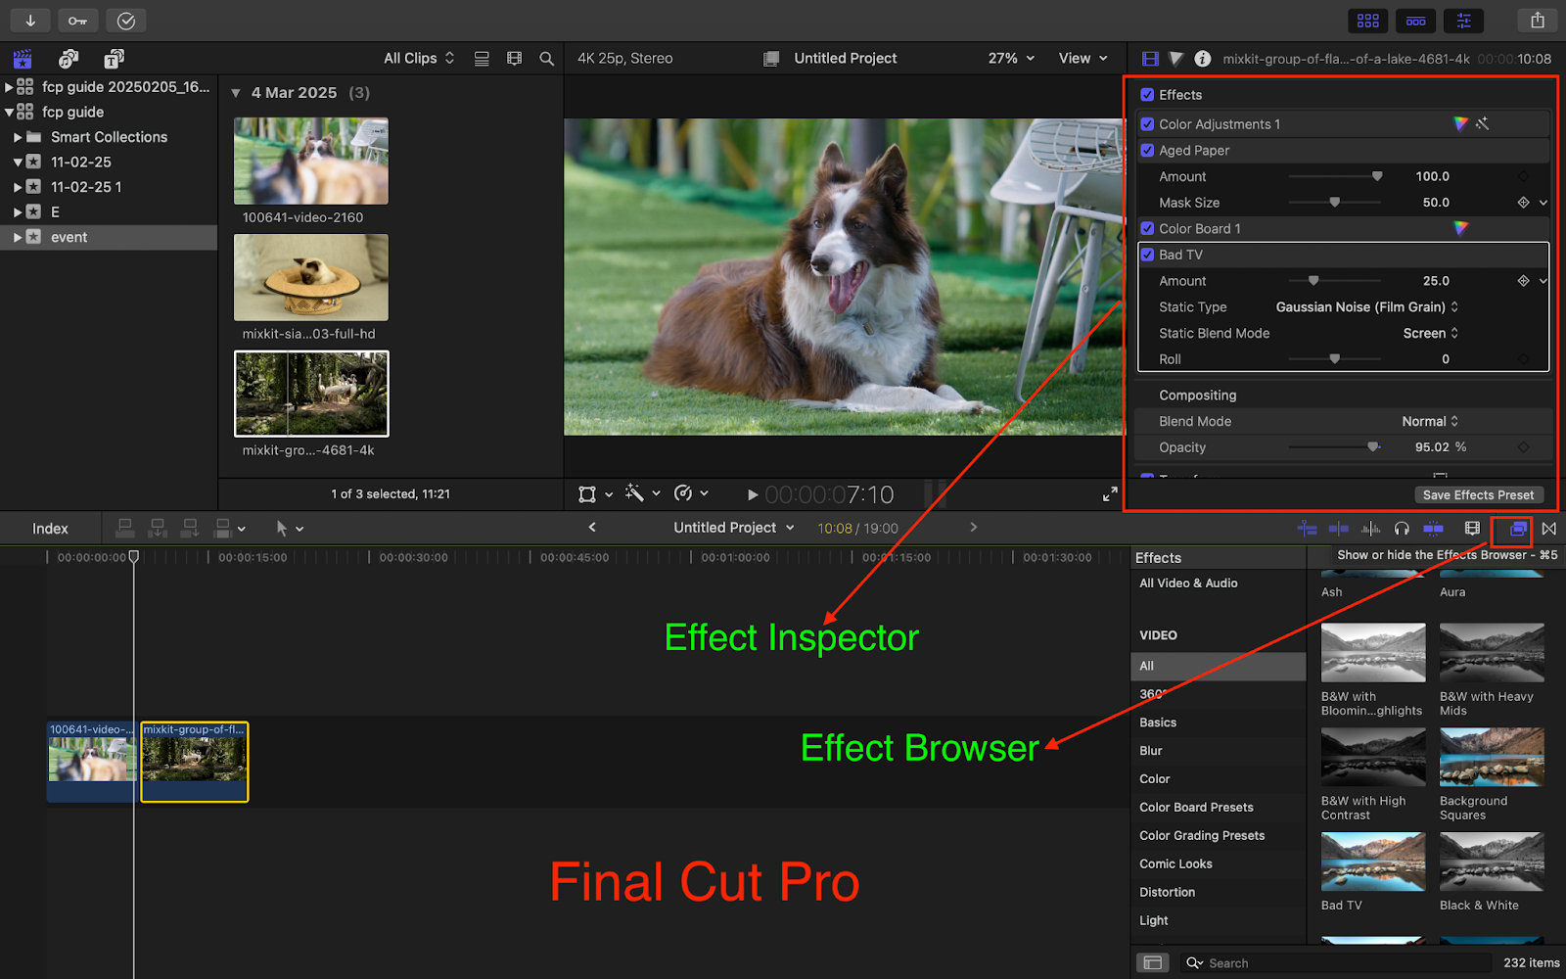Open the Photos and Audio sidebar

tap(68, 59)
